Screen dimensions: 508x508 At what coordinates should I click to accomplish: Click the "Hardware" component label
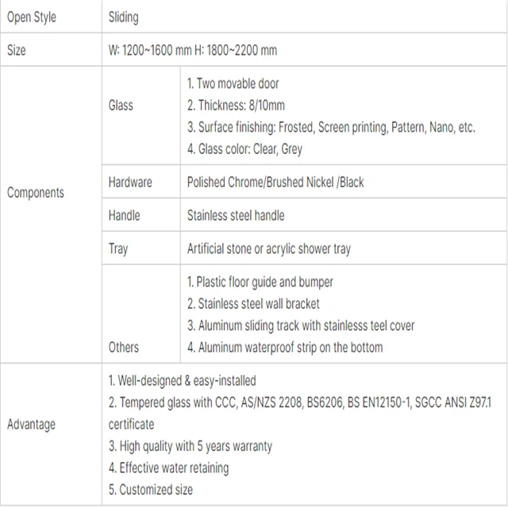(130, 182)
